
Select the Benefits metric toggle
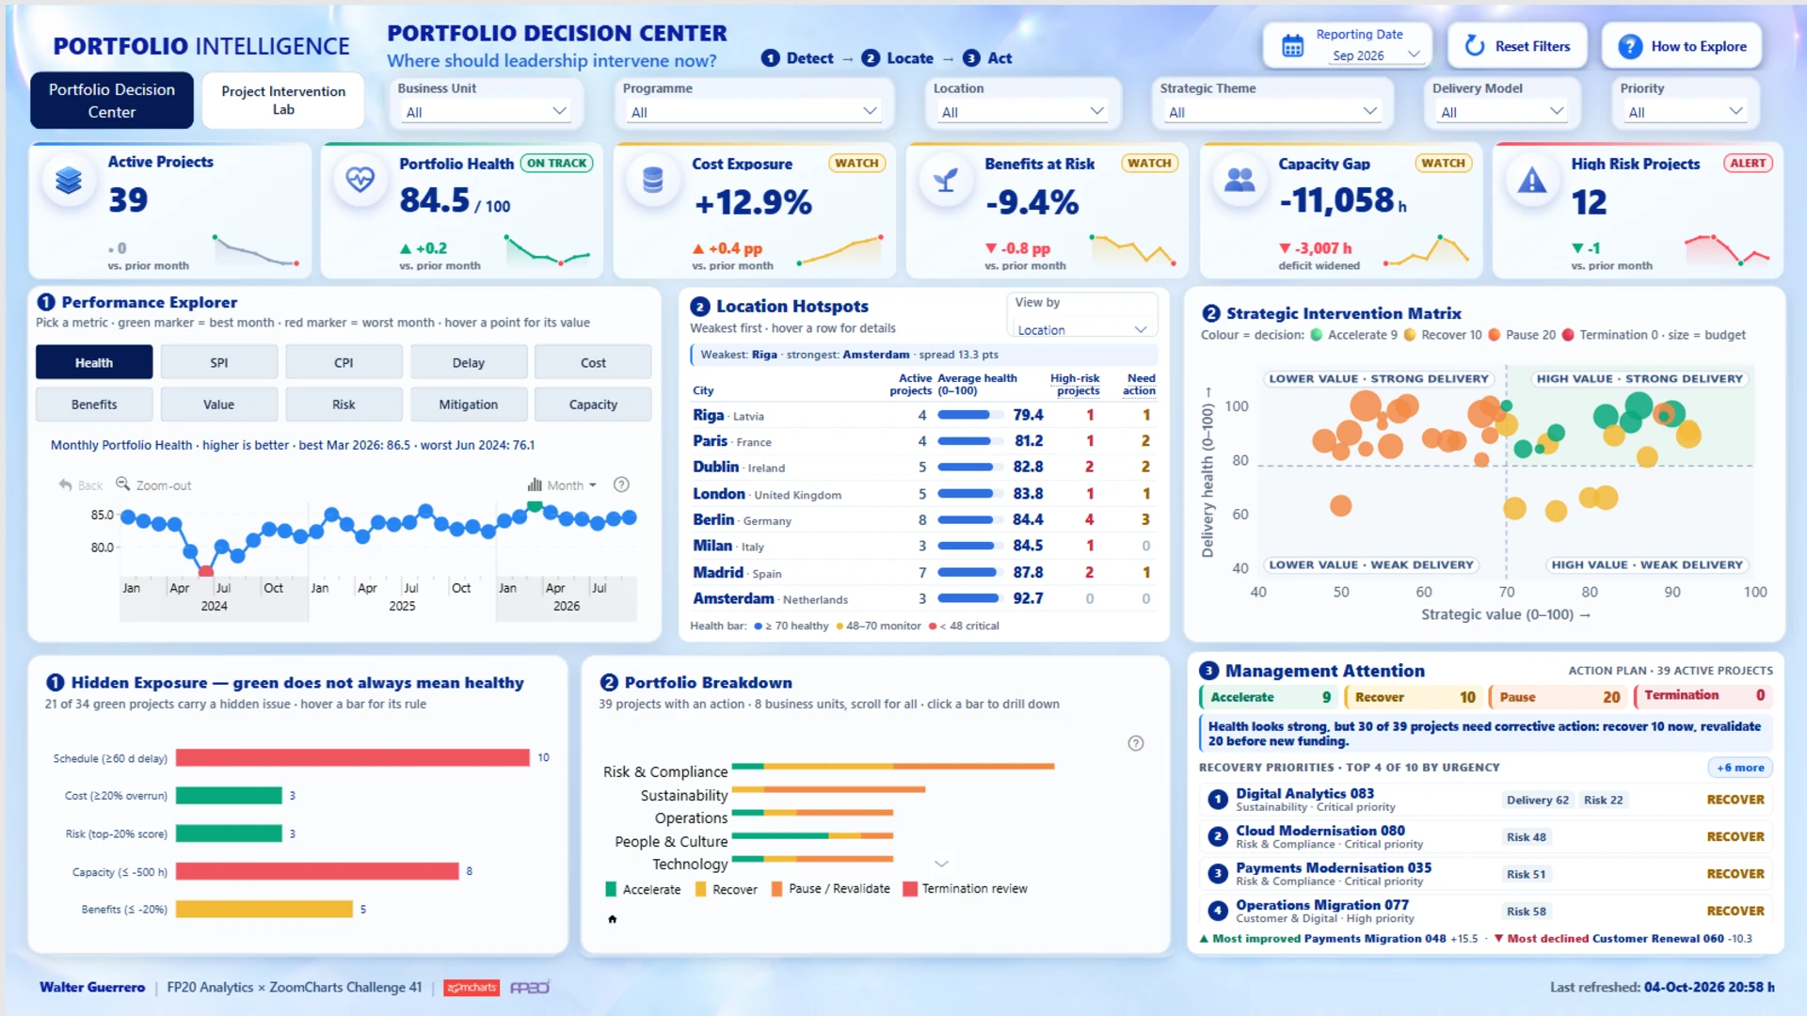click(x=94, y=405)
